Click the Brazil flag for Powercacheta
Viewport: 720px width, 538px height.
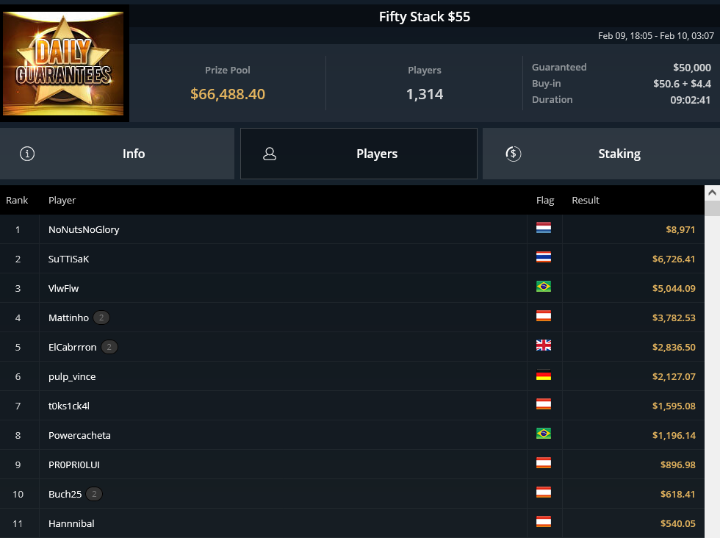click(544, 434)
